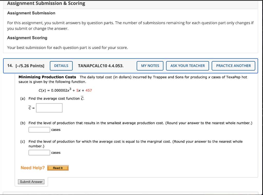Click the cases input box in part (c)
Viewport: 263px width, 195px height.
[39, 152]
